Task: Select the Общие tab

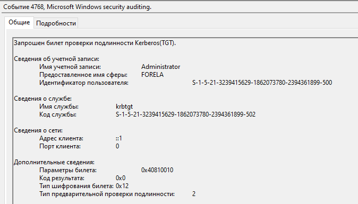Action: pos(19,22)
